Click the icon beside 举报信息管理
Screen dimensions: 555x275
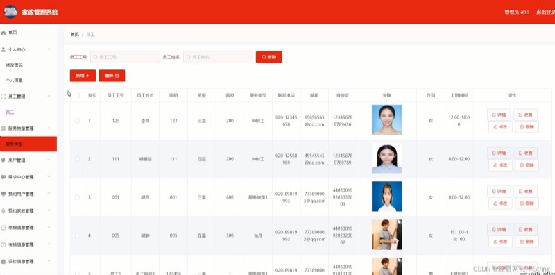pos(3,228)
